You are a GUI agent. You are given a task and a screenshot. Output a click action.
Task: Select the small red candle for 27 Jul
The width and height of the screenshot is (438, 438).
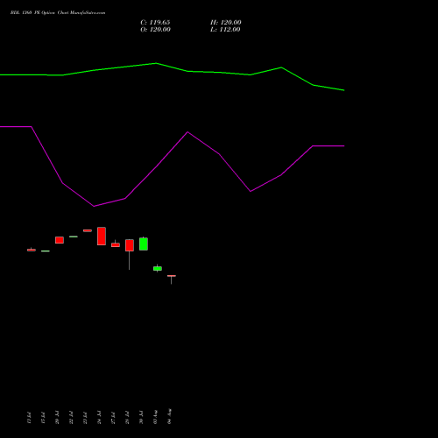coord(116,244)
